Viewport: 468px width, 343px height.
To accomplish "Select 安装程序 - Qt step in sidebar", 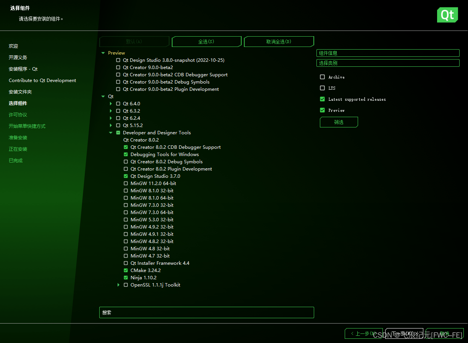I will point(23,69).
